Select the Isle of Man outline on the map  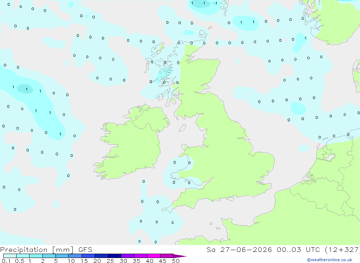coord(182,128)
